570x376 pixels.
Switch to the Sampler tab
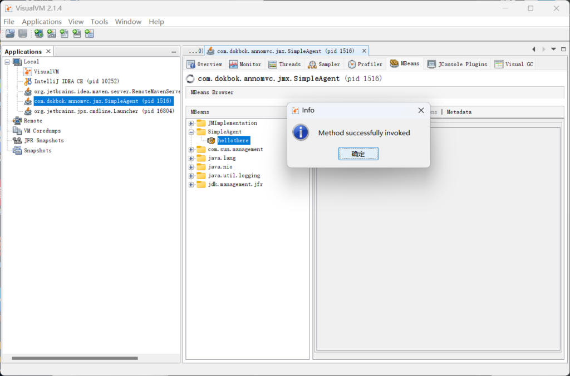[324, 65]
